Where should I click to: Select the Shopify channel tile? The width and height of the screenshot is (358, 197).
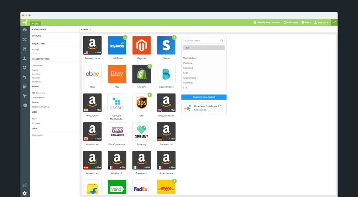[x=142, y=74]
